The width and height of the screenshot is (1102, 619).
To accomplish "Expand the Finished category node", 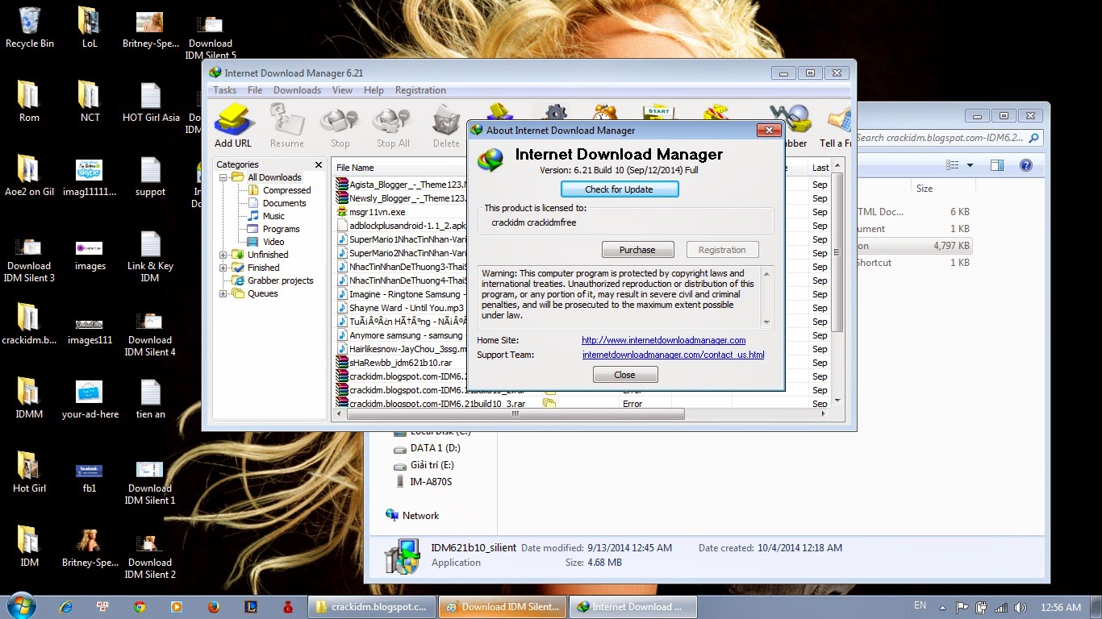I will coord(223,268).
